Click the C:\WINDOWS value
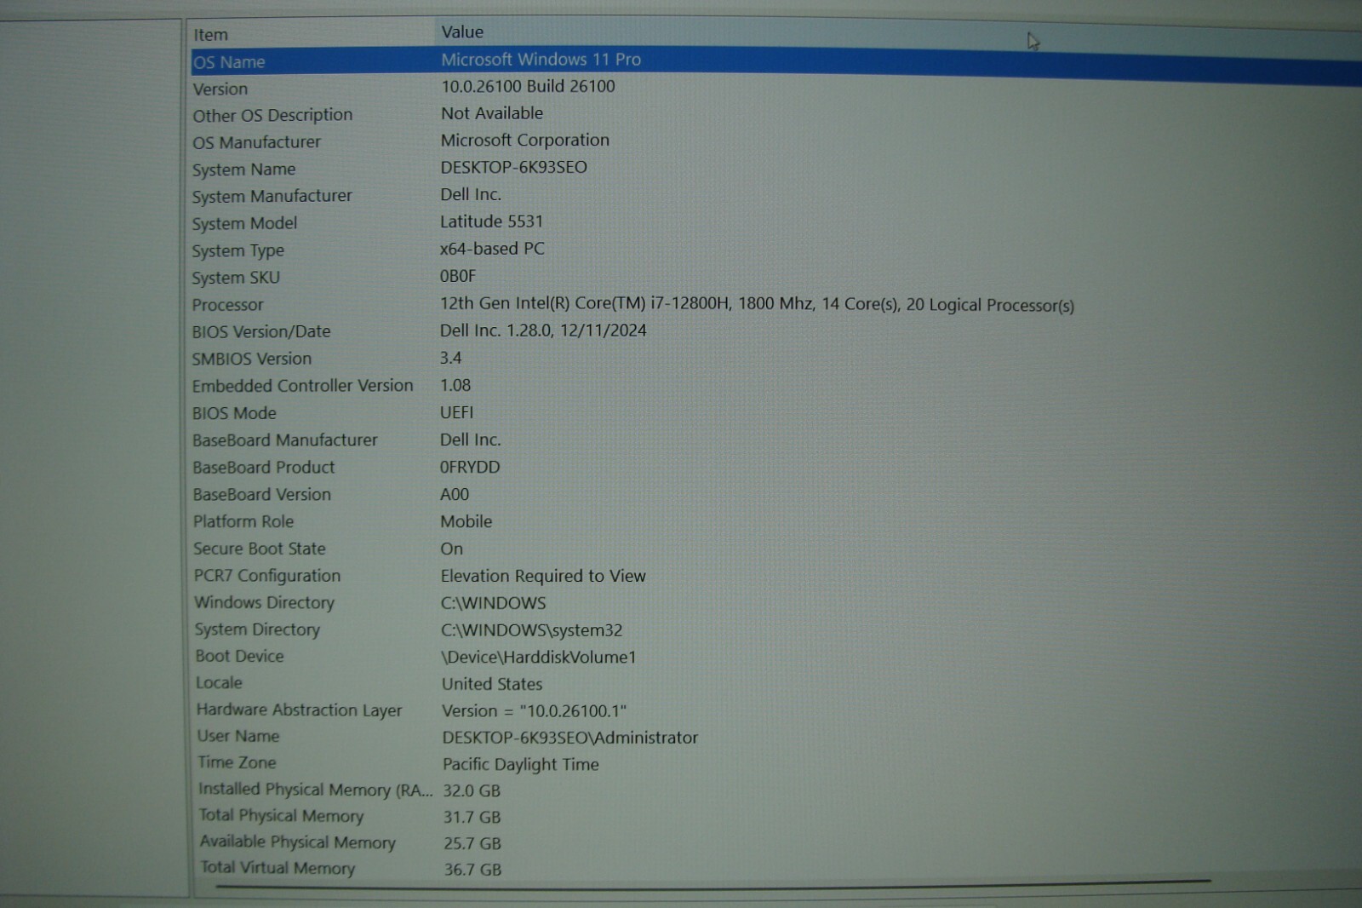 [x=494, y=604]
